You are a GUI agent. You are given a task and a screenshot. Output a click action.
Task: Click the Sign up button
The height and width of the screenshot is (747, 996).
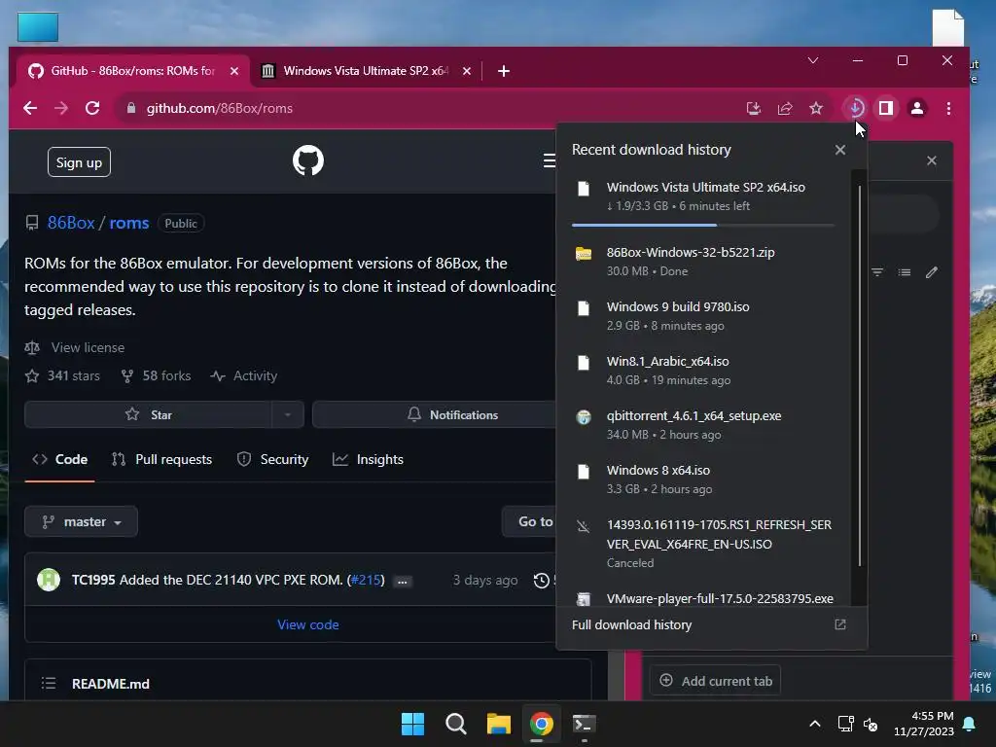79,162
